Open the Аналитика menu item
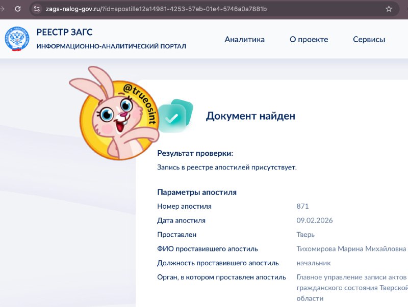 click(244, 40)
